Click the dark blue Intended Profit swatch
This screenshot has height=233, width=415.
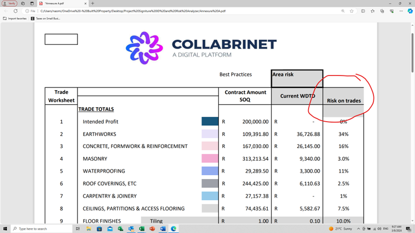(210, 122)
